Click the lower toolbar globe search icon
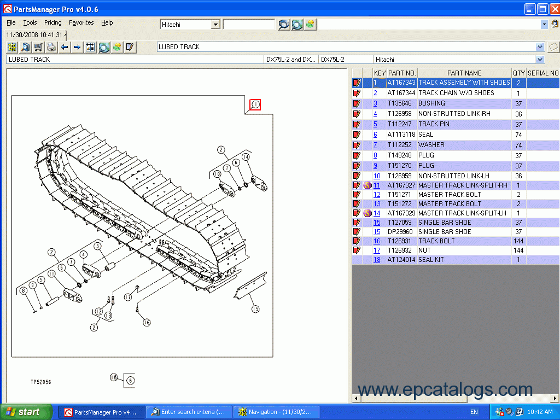Screen dimensions: 560x420 [104, 47]
